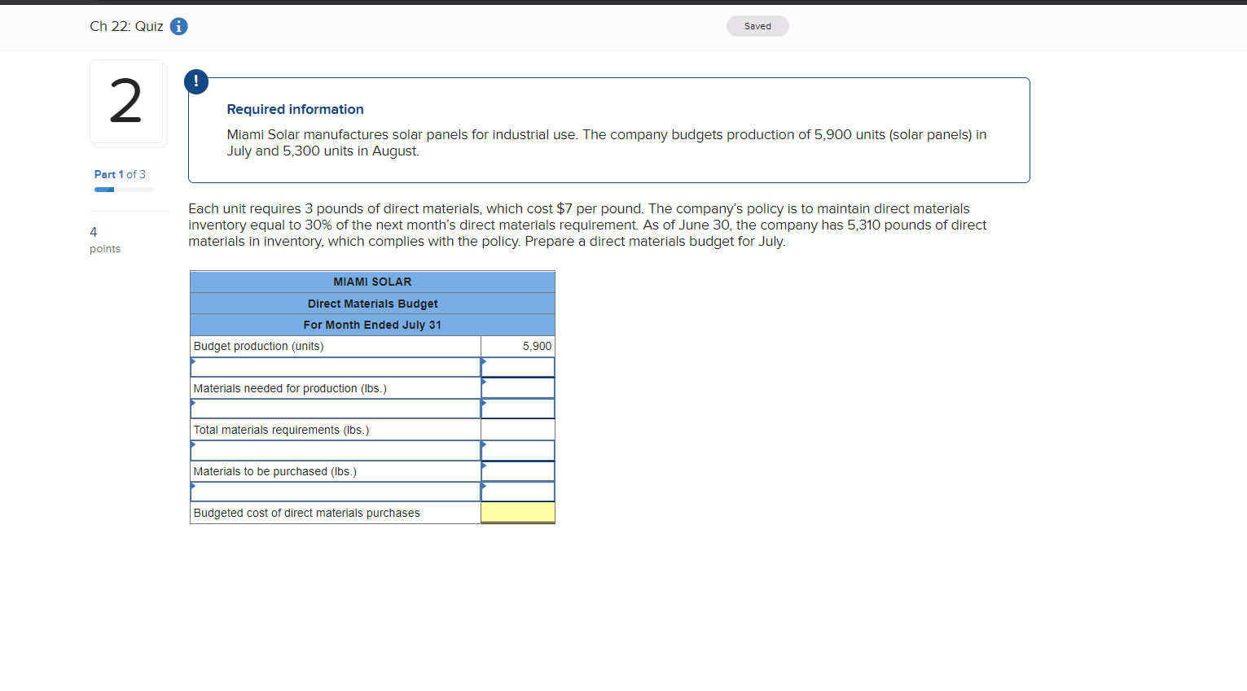Click the Materials to be purchased (lbs.) label
The height and width of the screenshot is (691, 1247).
(x=274, y=471)
